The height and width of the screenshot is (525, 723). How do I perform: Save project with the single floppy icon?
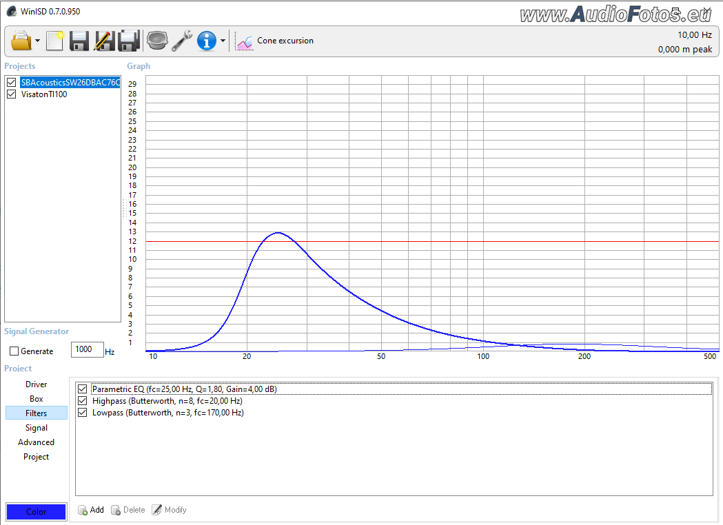coord(79,41)
